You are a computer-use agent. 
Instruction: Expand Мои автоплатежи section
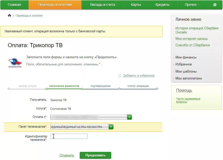pos(189,78)
